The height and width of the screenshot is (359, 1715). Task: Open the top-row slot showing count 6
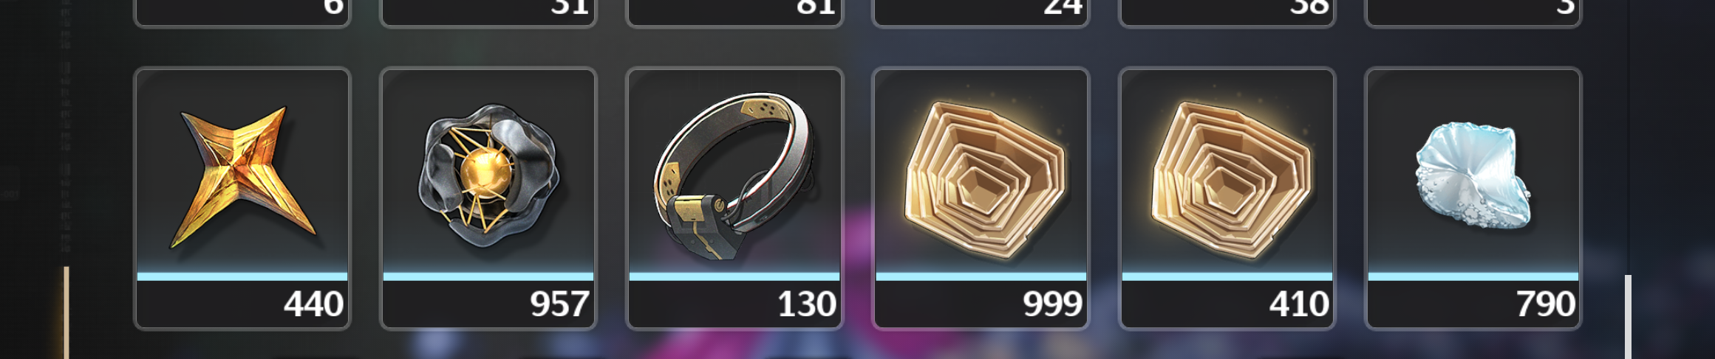click(x=242, y=13)
